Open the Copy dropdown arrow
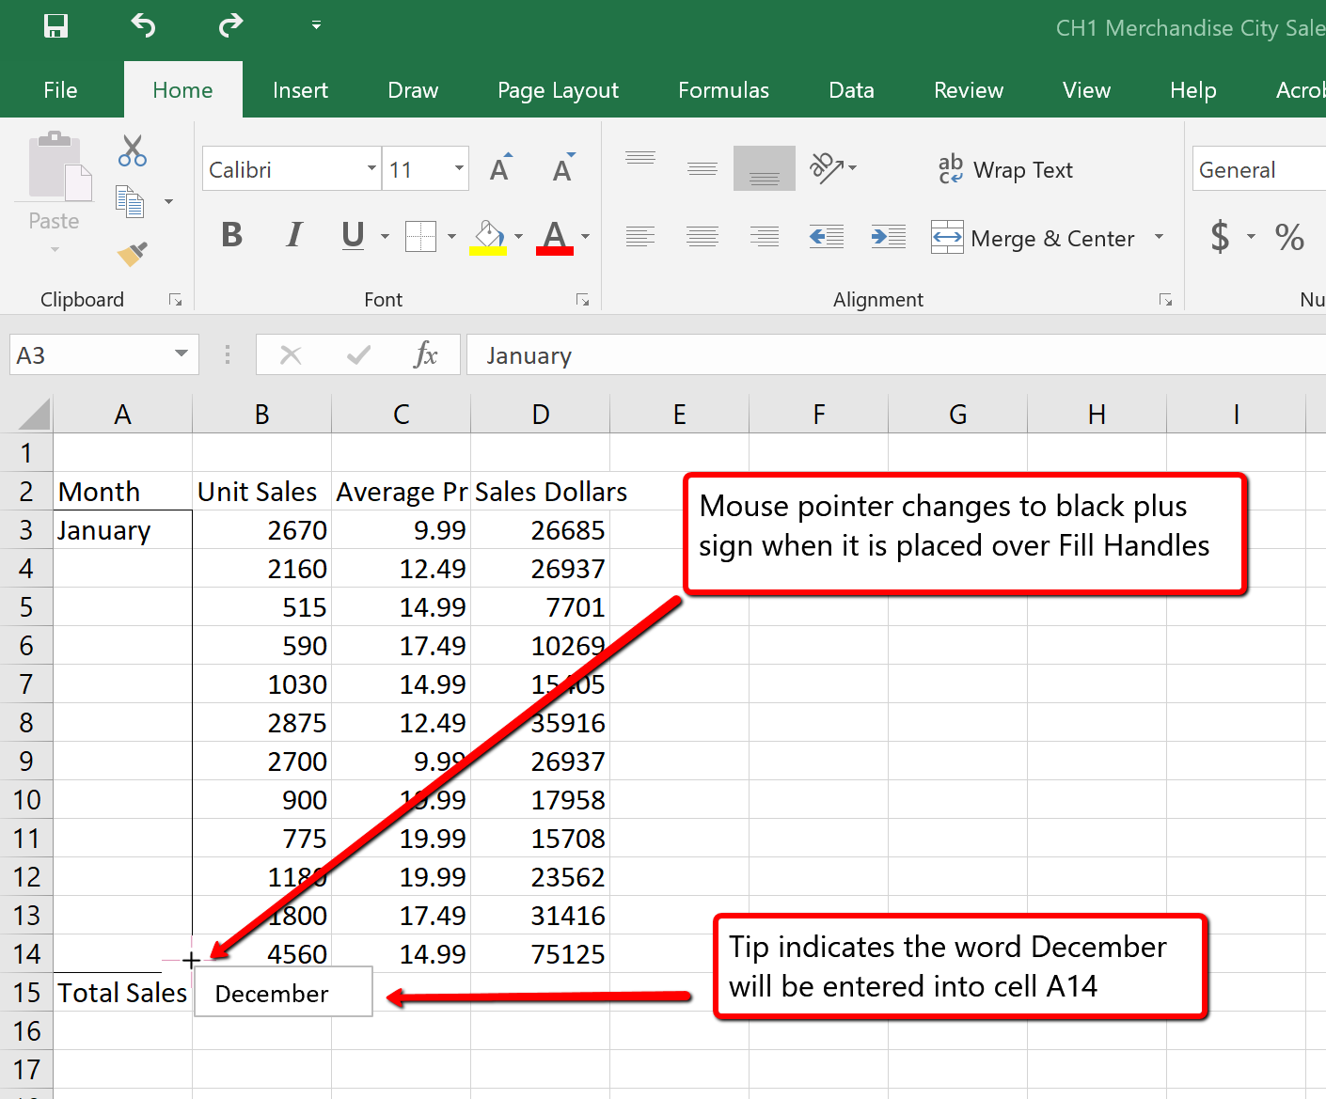The width and height of the screenshot is (1326, 1099). click(169, 201)
